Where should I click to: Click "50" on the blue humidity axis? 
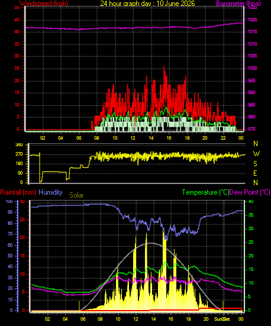click(10, 256)
